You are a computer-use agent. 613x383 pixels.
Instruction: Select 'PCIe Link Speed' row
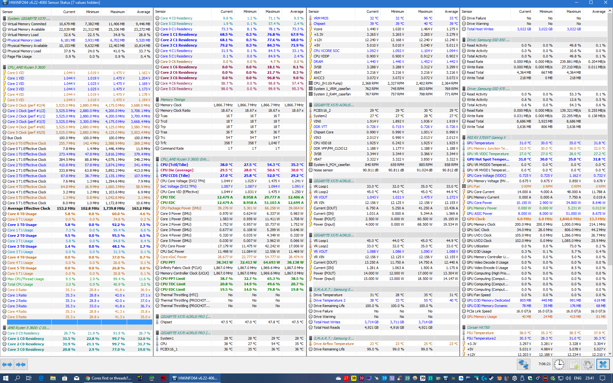point(534,311)
